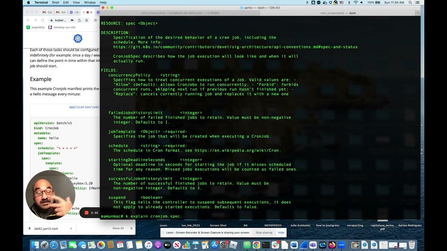447x251 pixels.
Task: Open the volume menu bar icon
Action: 361,2
